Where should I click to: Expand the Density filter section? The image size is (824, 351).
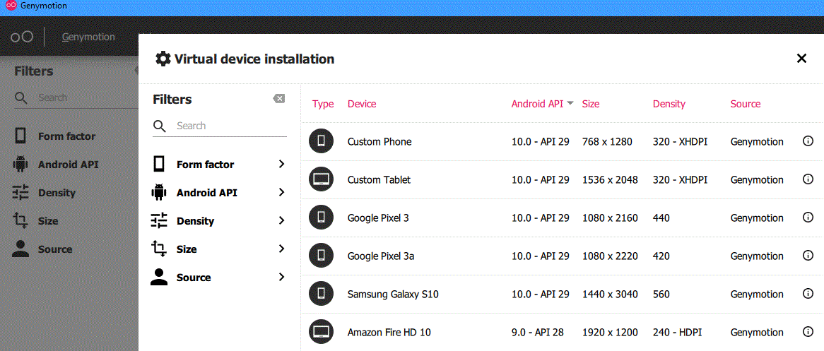click(218, 220)
